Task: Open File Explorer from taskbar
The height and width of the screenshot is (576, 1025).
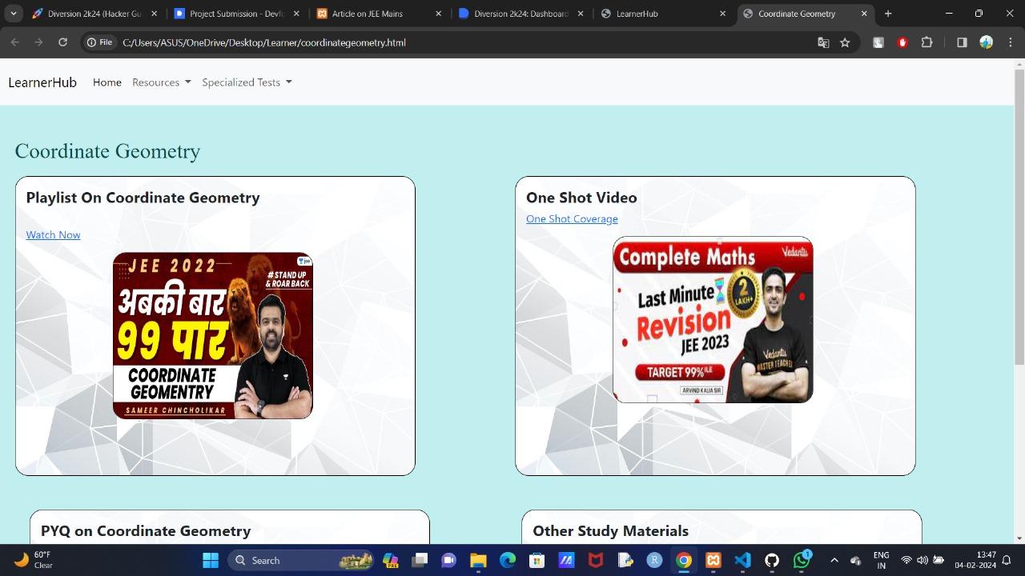Action: [478, 560]
